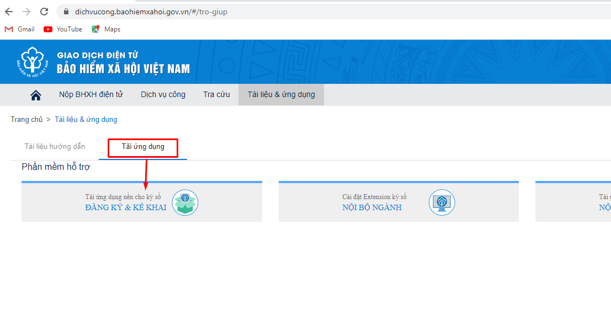Viewport: 611px width, 310px height.
Task: Click the green box icon beside ĐĂNG KÝ & KÊ KHAI
Action: coord(185,202)
